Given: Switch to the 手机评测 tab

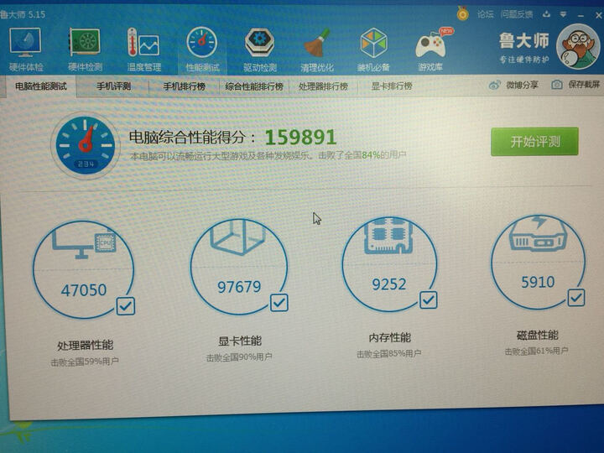Looking at the screenshot, I should (113, 86).
